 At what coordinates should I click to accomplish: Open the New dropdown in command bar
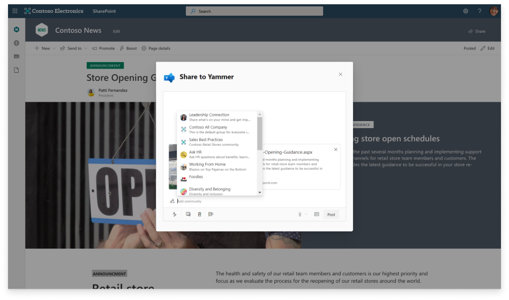(x=45, y=48)
